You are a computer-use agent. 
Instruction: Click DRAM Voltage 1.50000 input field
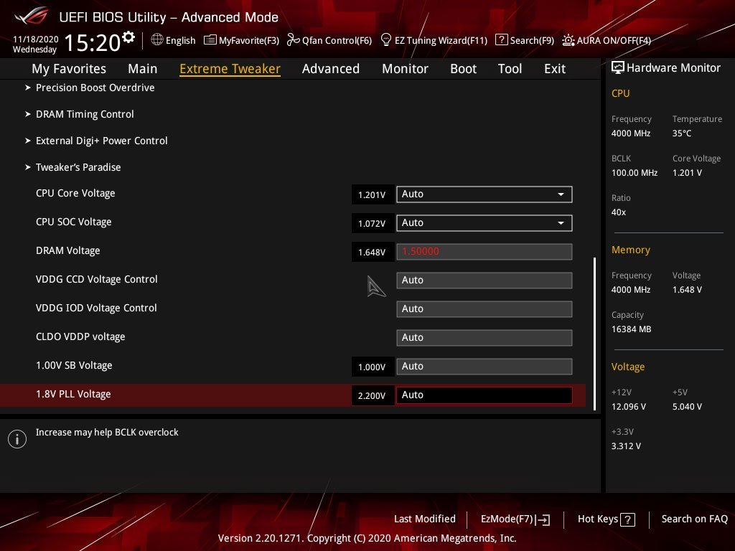click(x=484, y=252)
